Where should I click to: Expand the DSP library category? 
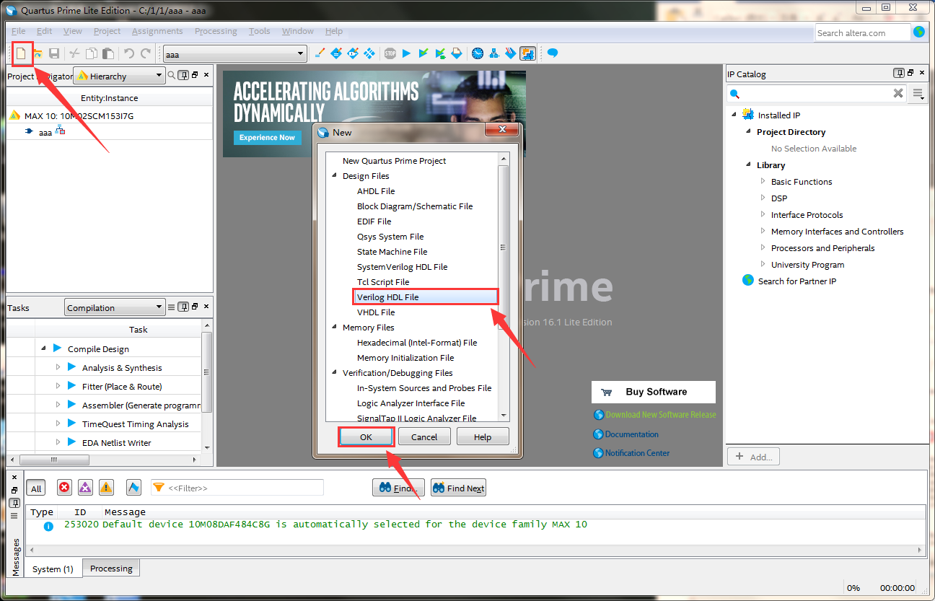(763, 198)
